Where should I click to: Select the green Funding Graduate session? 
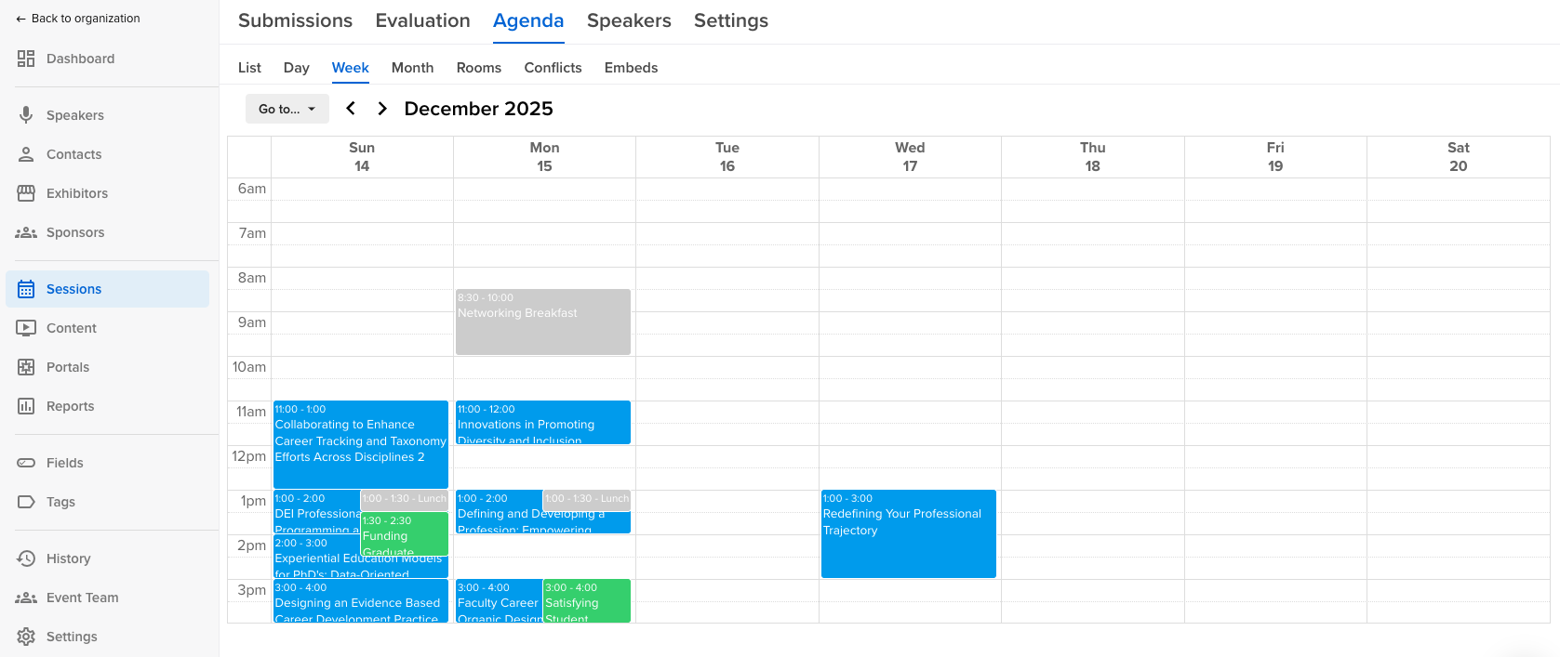404,536
